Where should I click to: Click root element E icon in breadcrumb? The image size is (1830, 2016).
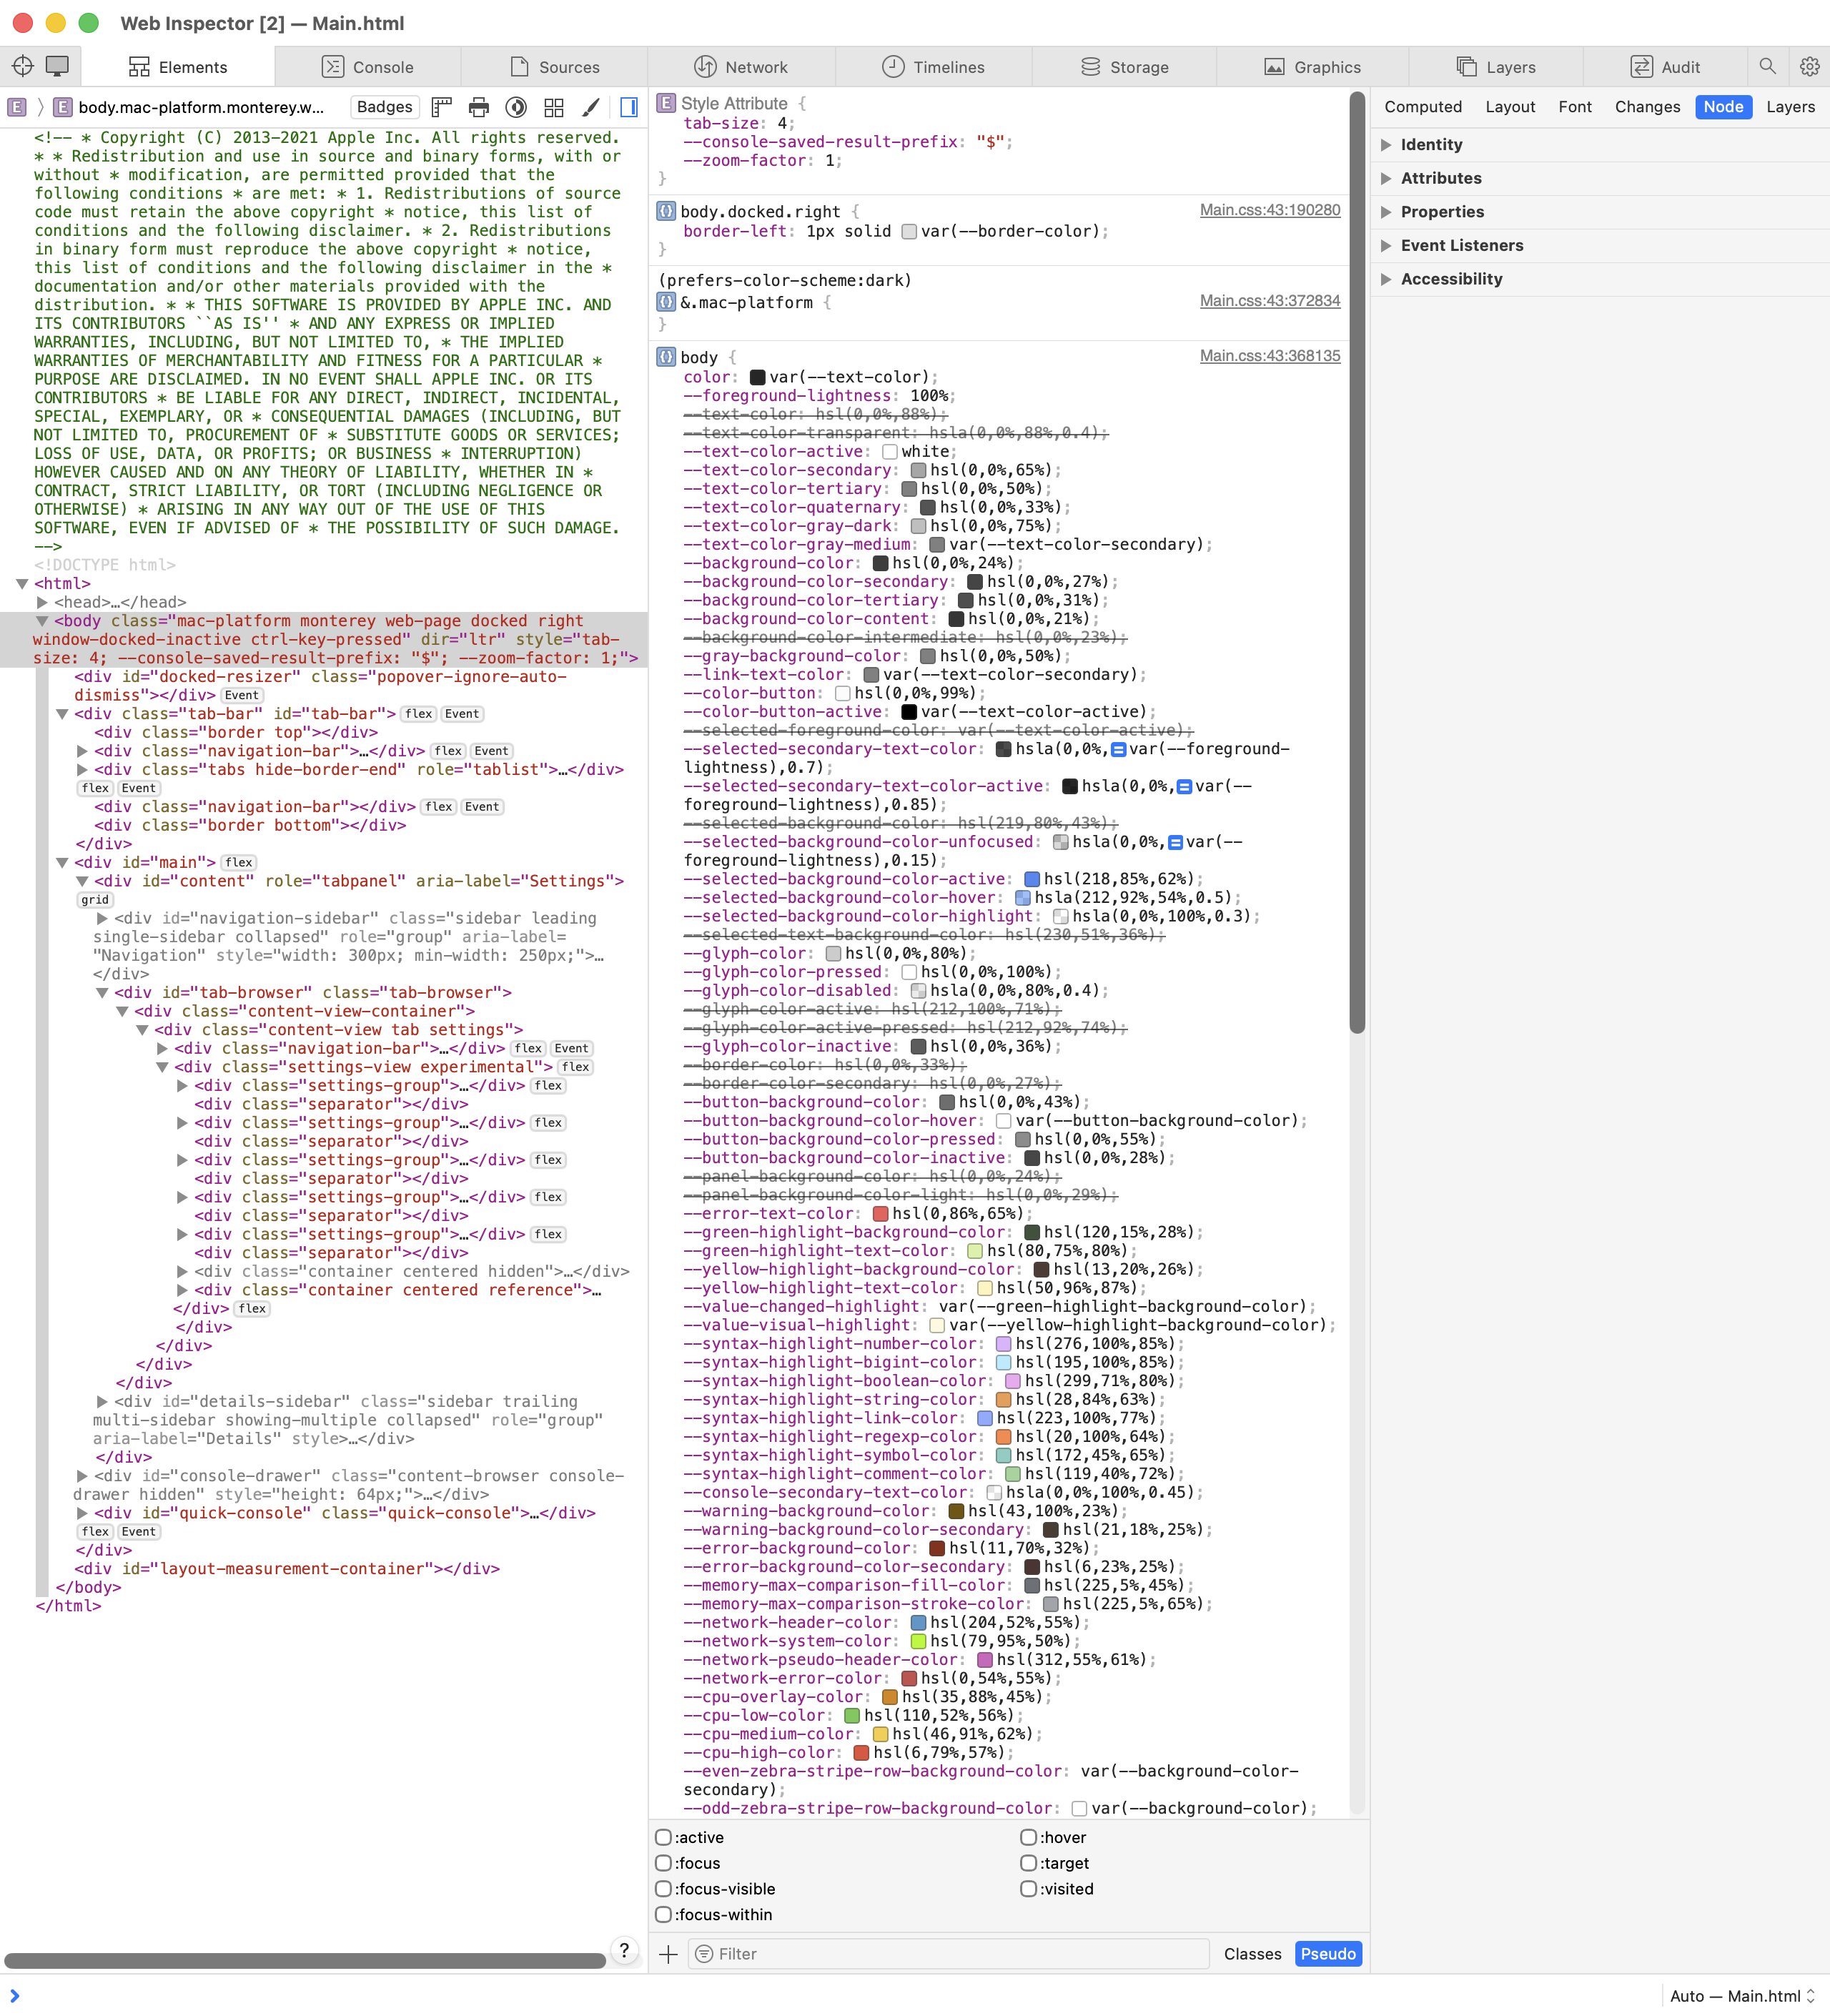coord(17,107)
